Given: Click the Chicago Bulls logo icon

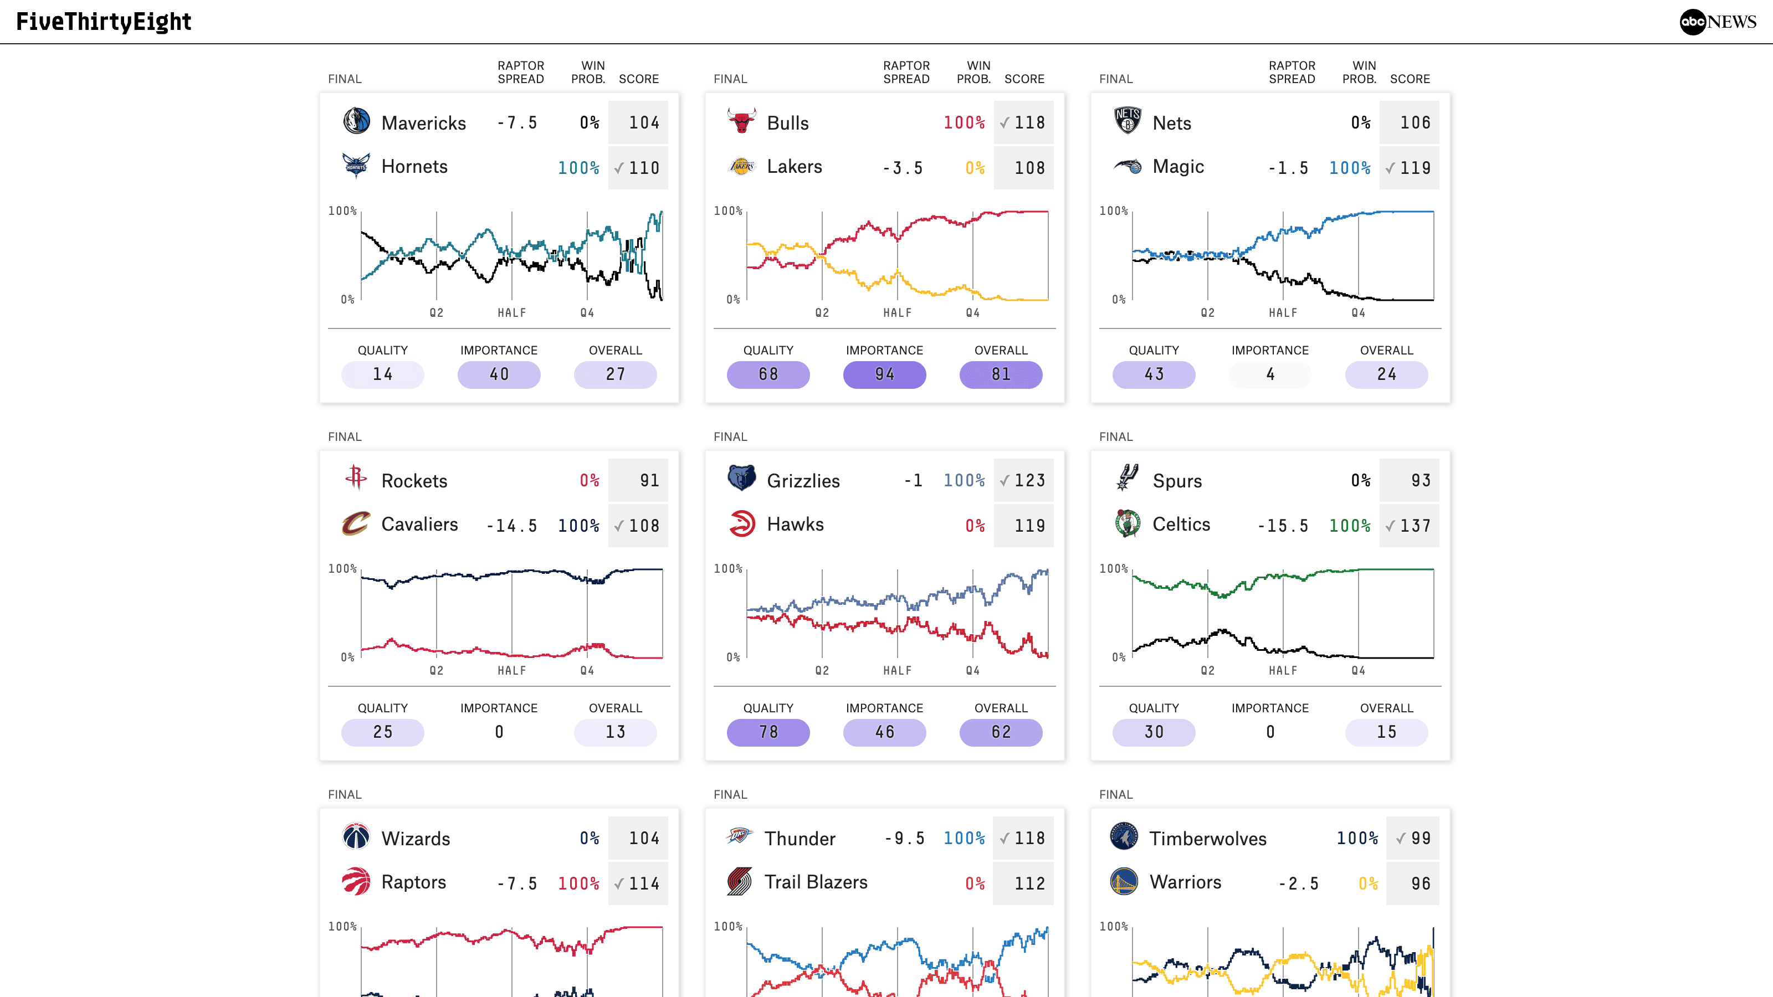Looking at the screenshot, I should click(x=741, y=122).
